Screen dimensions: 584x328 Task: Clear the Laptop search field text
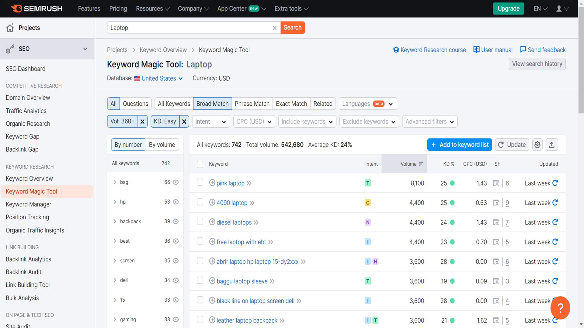pos(274,28)
